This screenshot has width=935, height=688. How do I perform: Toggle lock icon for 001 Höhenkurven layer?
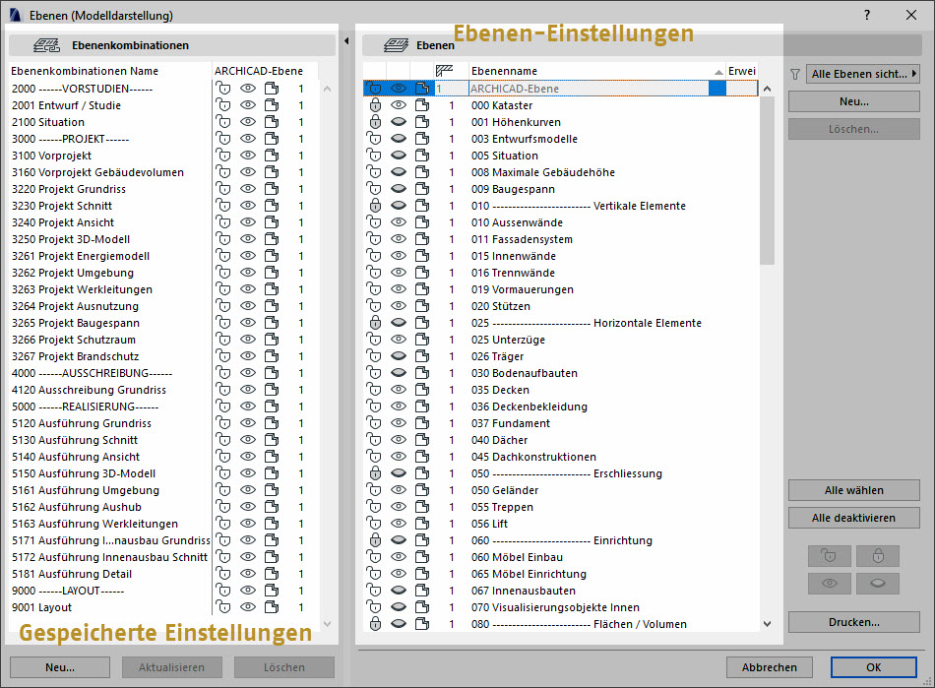(375, 122)
